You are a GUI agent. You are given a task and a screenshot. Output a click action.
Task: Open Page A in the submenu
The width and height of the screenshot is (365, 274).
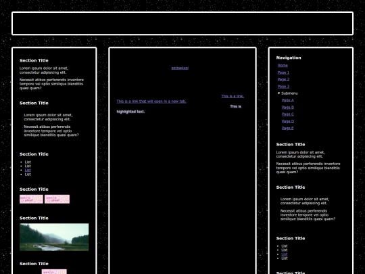(x=288, y=100)
